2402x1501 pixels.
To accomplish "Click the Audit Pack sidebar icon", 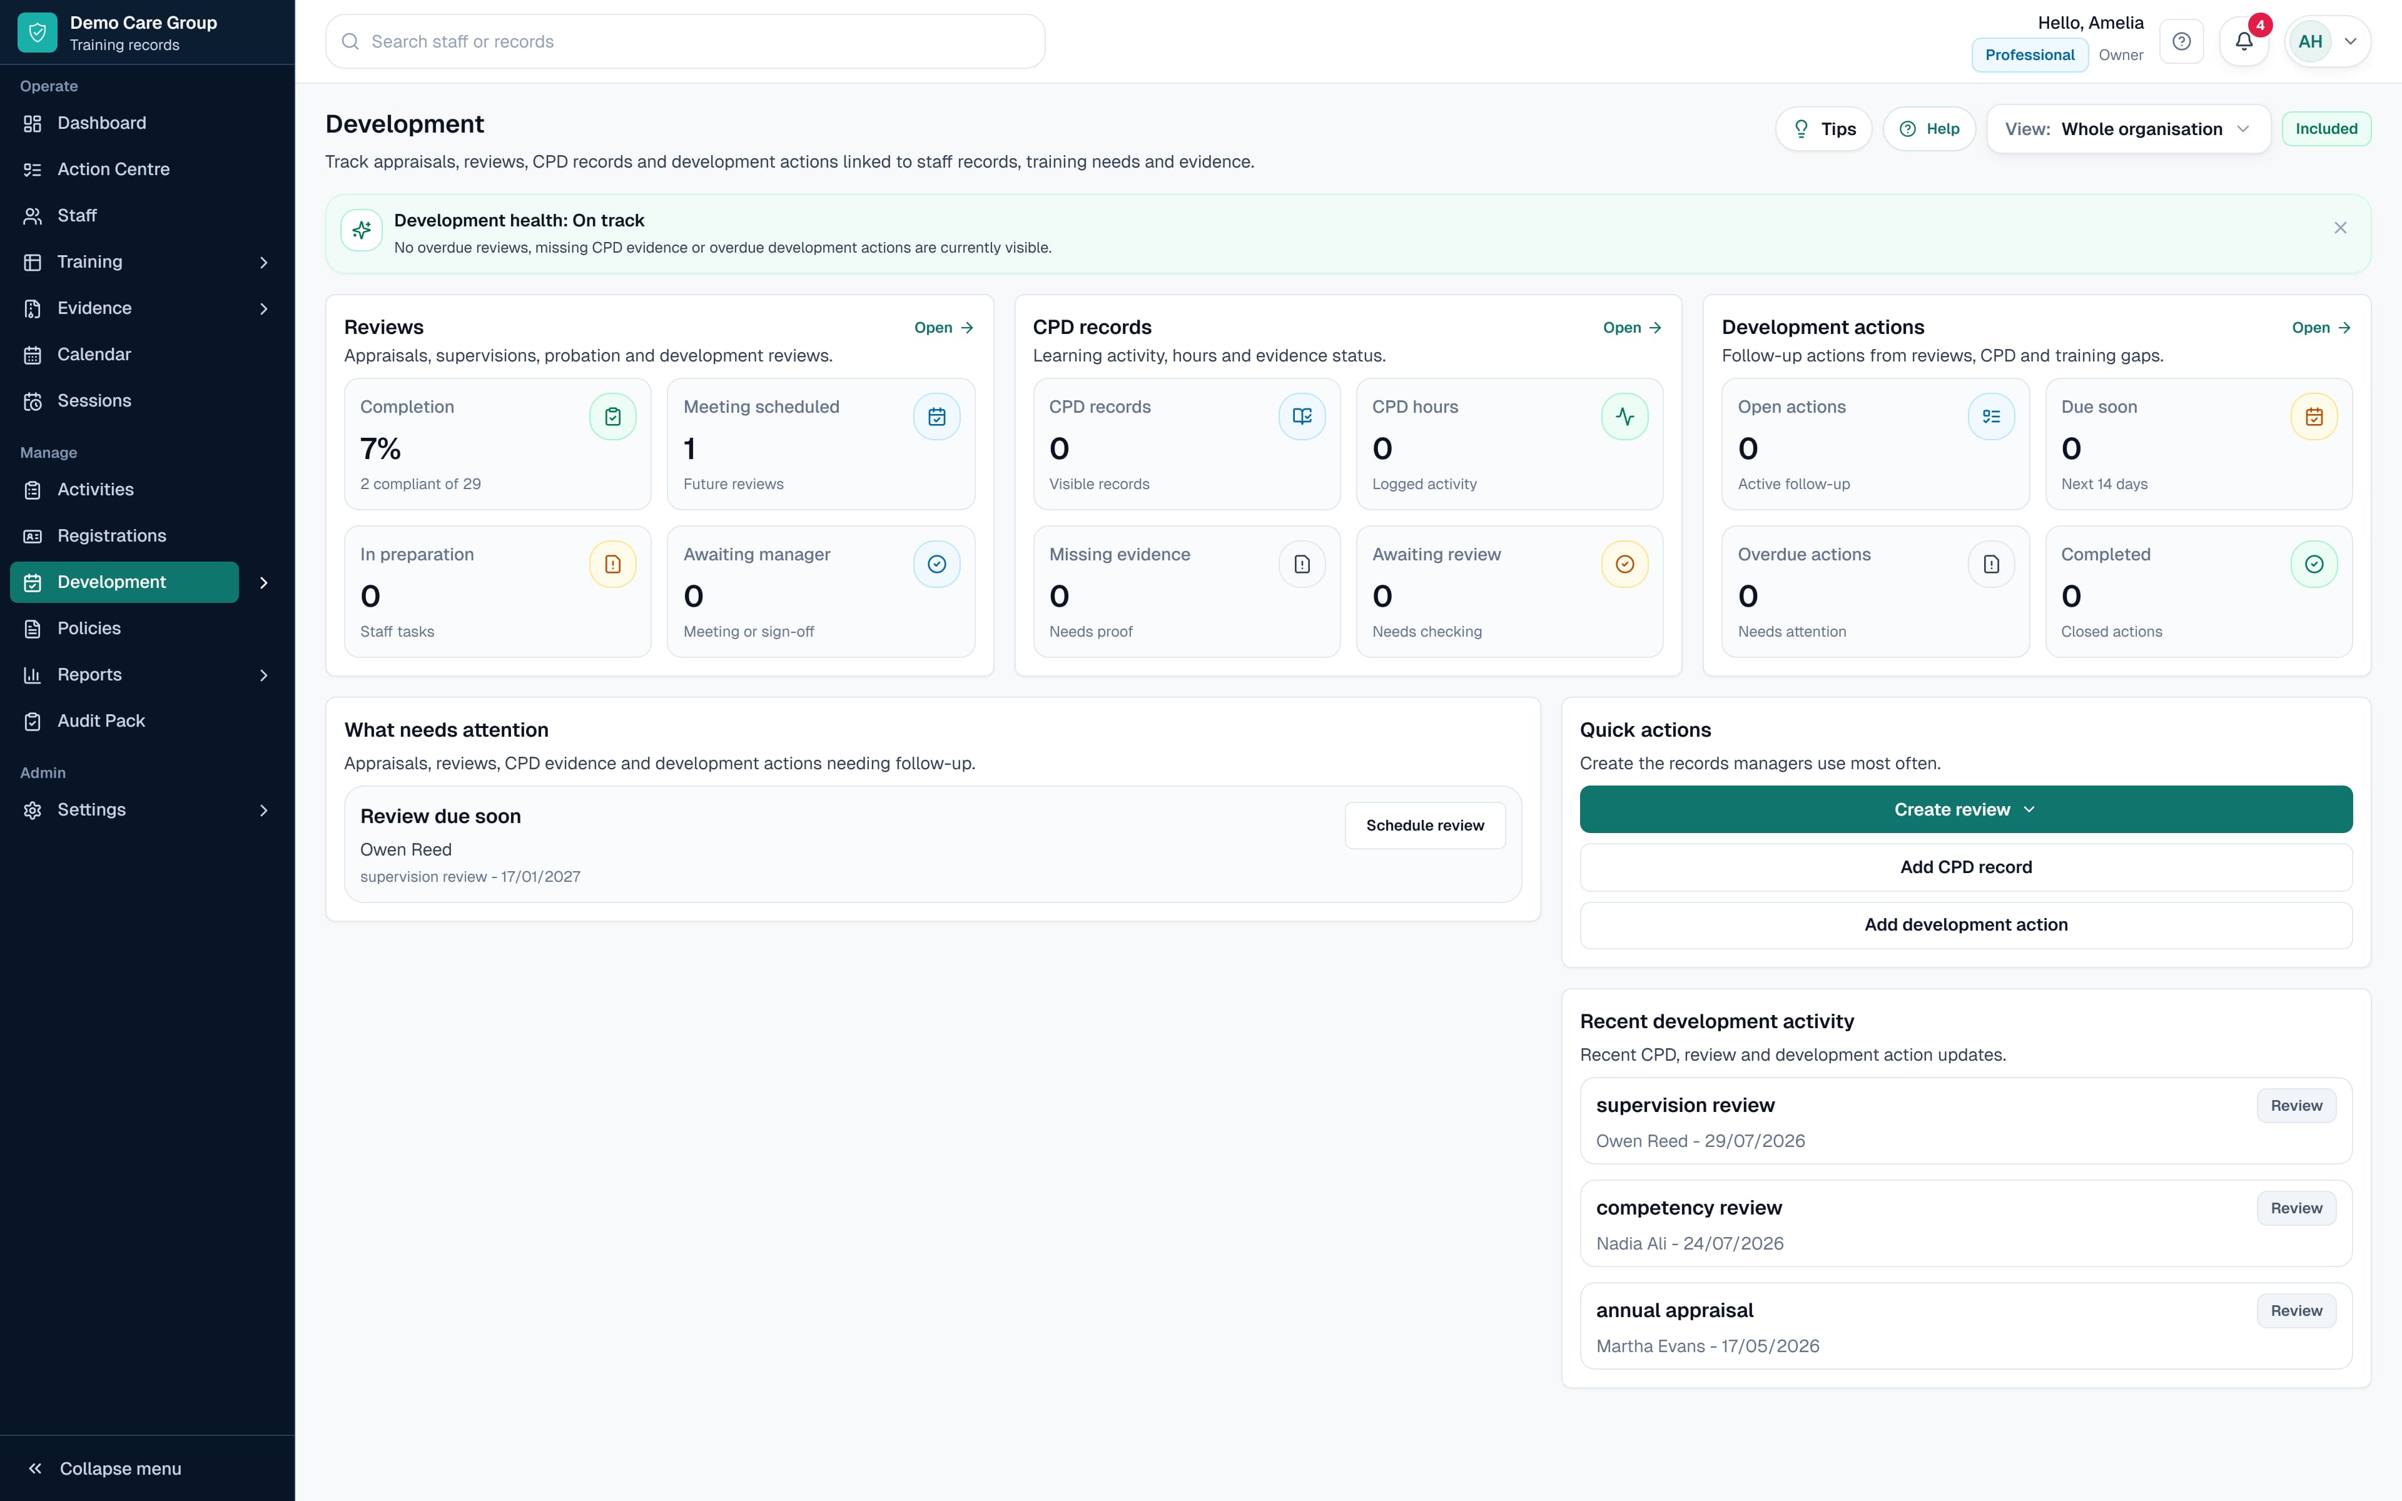I will [33, 720].
